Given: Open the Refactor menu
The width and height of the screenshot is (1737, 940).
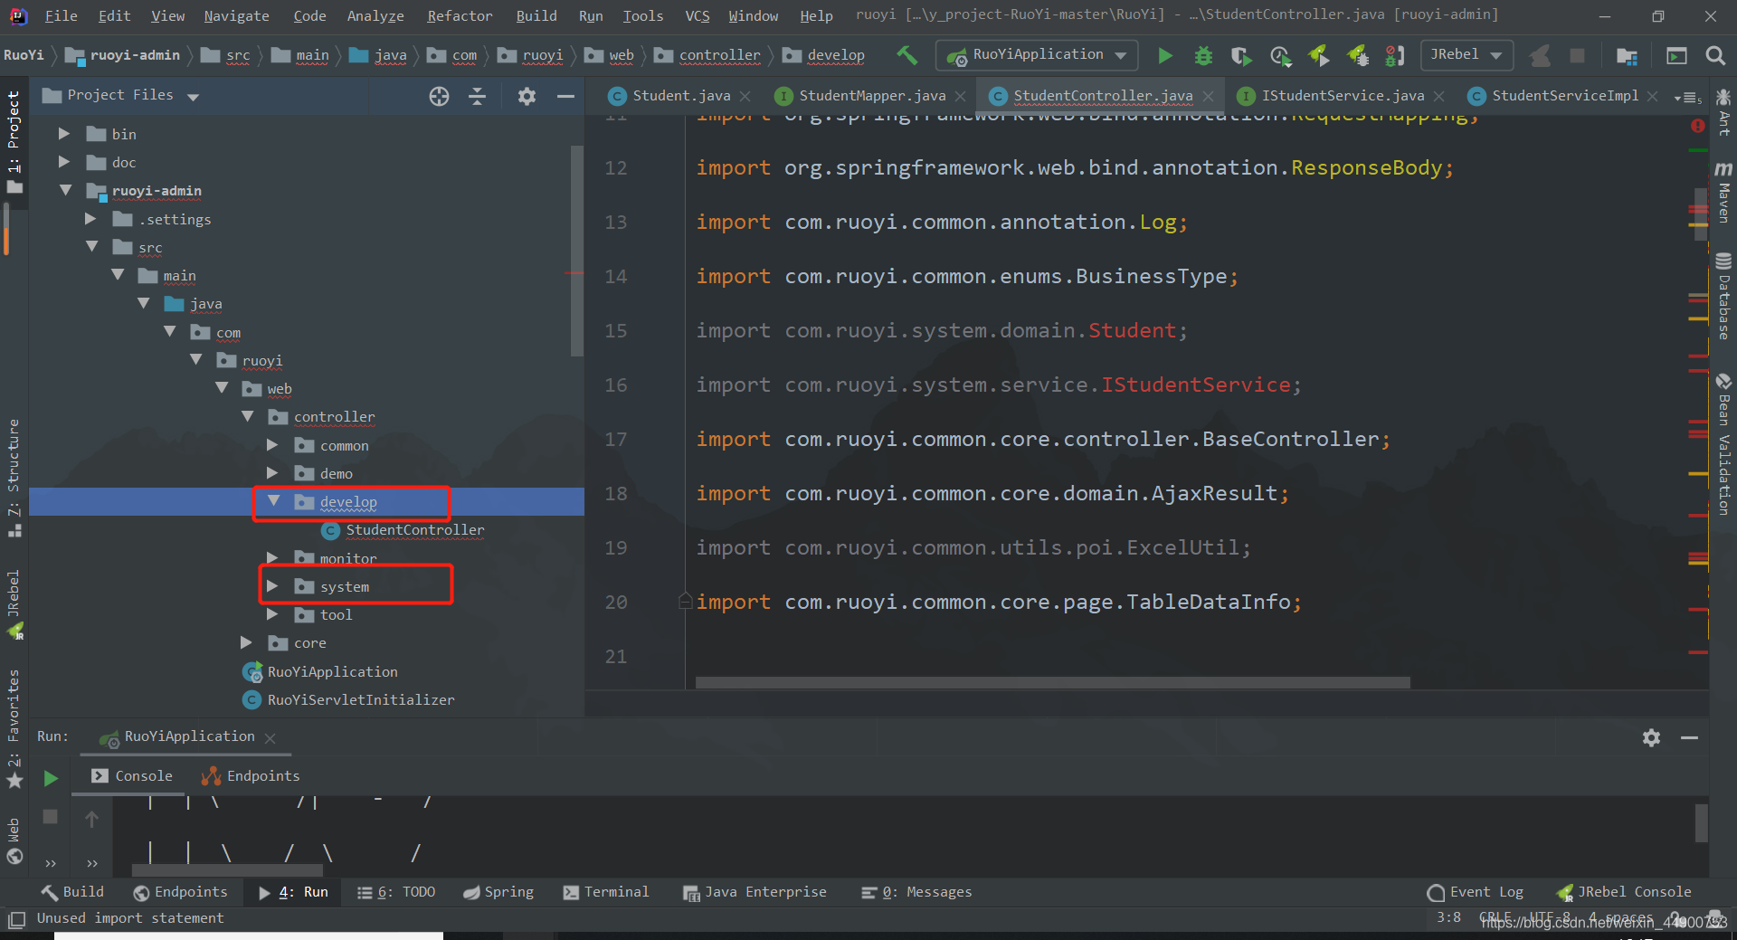Looking at the screenshot, I should (x=460, y=16).
